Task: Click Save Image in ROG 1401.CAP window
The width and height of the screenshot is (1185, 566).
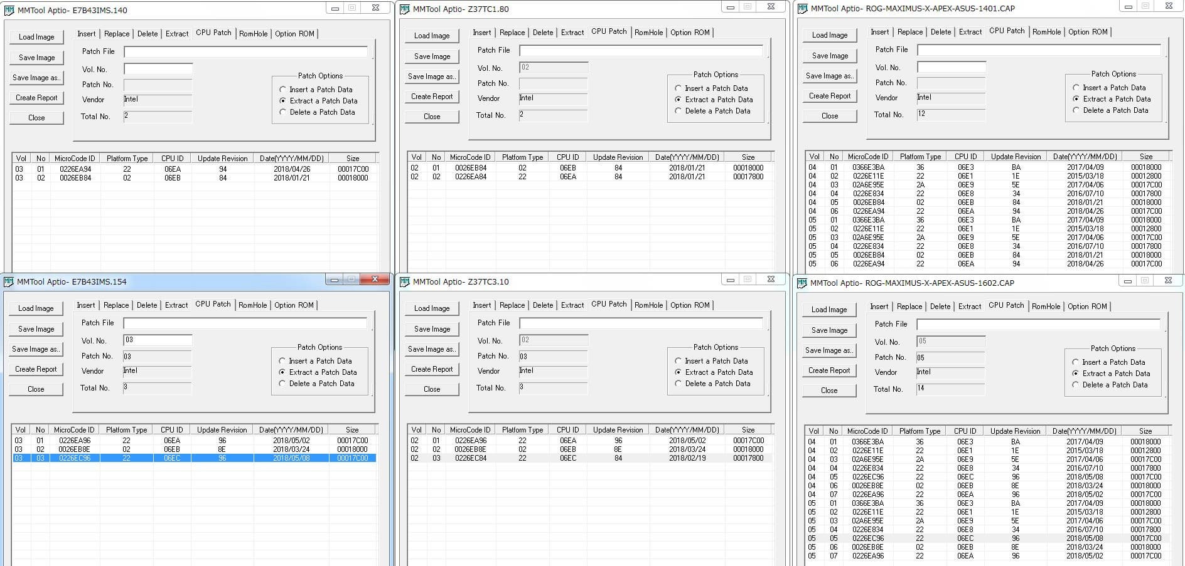Action: coord(830,56)
